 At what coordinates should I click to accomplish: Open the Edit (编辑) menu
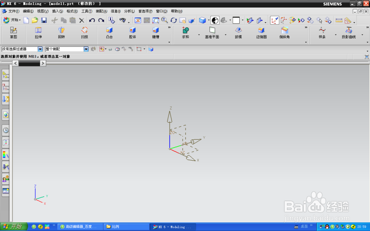click(x=28, y=11)
